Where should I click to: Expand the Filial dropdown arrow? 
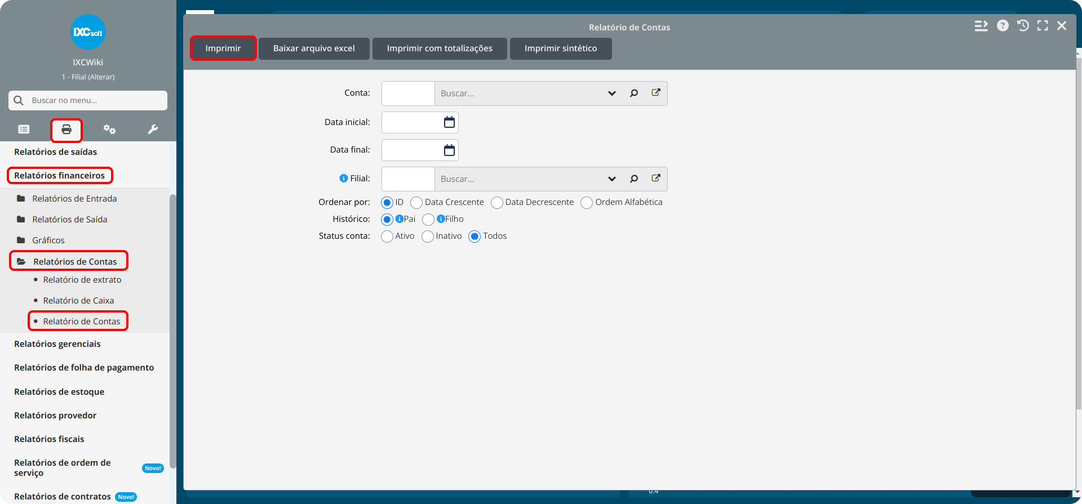pyautogui.click(x=612, y=179)
